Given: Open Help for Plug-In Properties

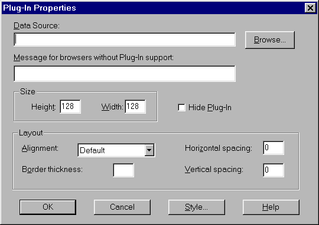Looking at the screenshot, I should coord(271,207).
